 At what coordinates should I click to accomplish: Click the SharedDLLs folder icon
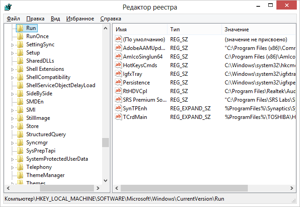tap(20, 61)
